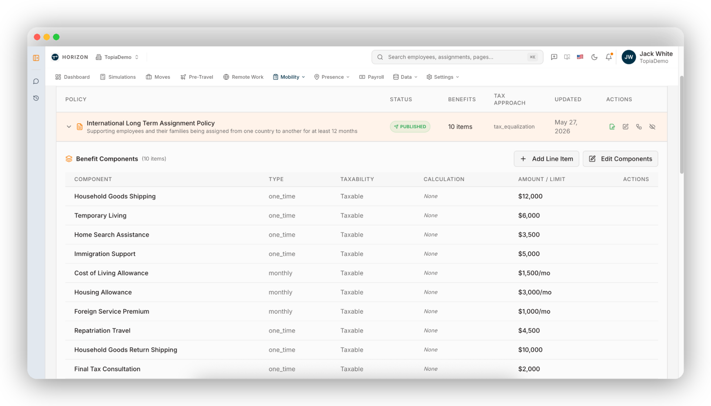Image resolution: width=711 pixels, height=406 pixels.
Task: Go to the Moves tab
Action: [x=158, y=77]
